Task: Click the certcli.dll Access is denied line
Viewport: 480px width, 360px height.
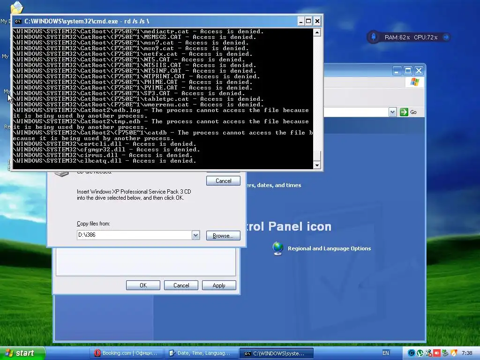Action: point(105,144)
